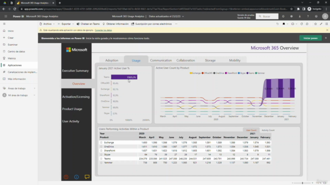Click Conectar los datos link
The height and width of the screenshot is (185, 330).
pyautogui.click(x=103, y=30)
